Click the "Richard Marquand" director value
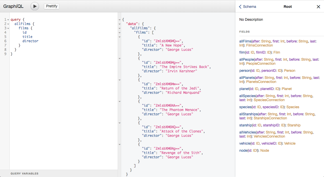This screenshot has width=324, height=177. point(183,93)
